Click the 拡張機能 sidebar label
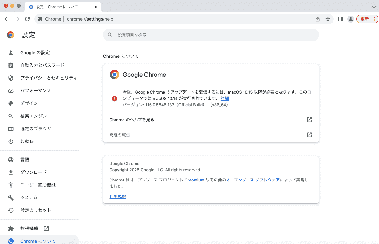 (x=29, y=228)
